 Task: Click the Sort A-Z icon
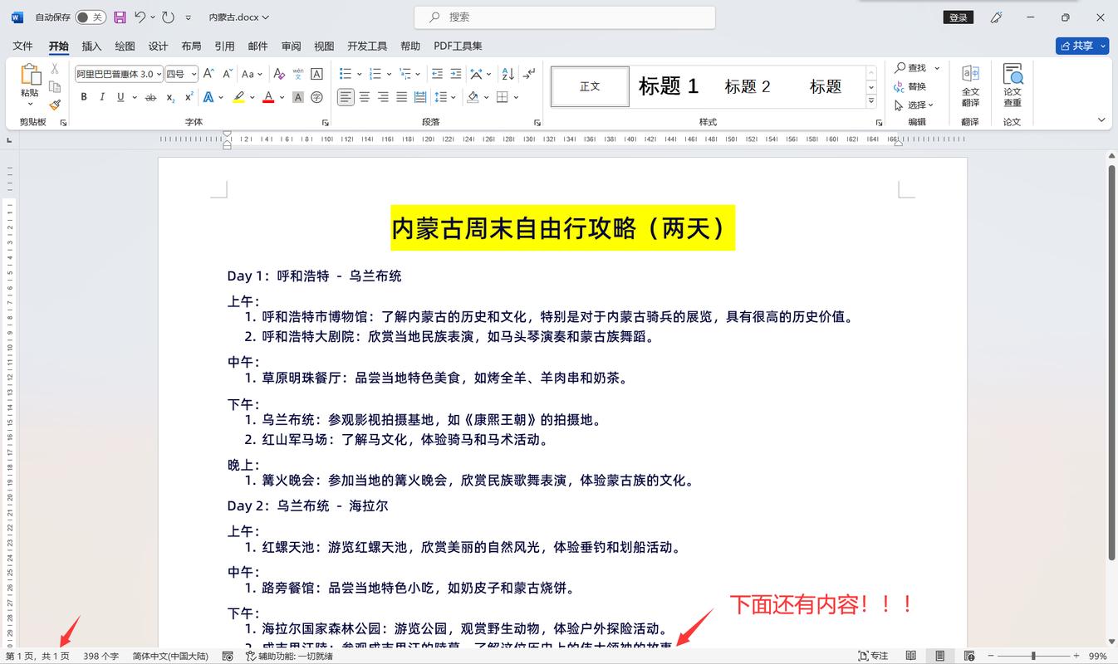[508, 74]
